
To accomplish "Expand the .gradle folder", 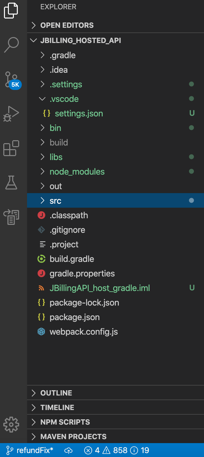I will point(62,55).
